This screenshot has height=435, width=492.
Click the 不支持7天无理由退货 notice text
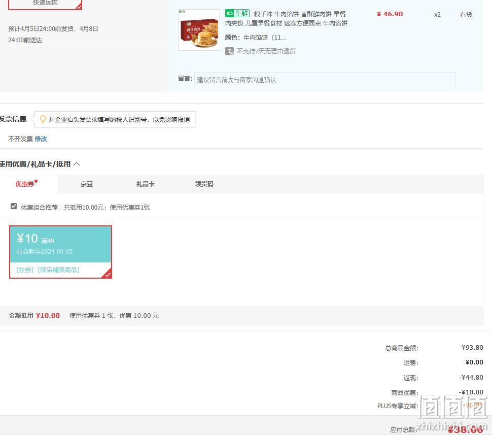coord(266,51)
